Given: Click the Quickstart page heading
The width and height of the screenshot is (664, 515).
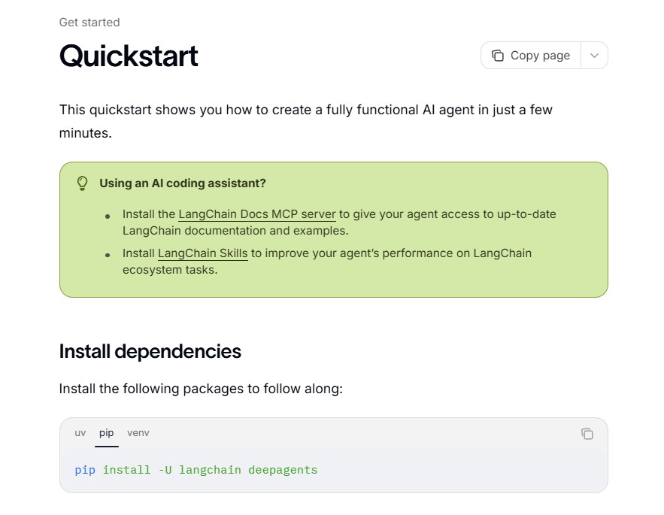Looking at the screenshot, I should pos(129,56).
